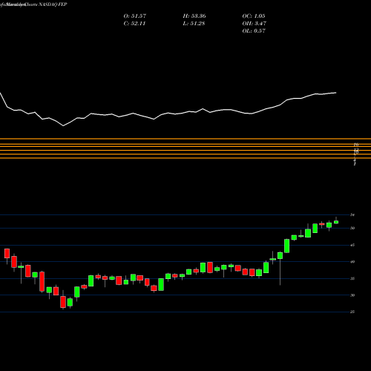Select the high value H: 53.36
The width and height of the screenshot is (371, 371).
tap(194, 16)
